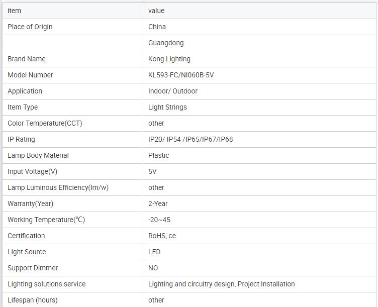The height and width of the screenshot is (307, 378).
Task: Click the 'value' header cell
Action: (x=156, y=11)
